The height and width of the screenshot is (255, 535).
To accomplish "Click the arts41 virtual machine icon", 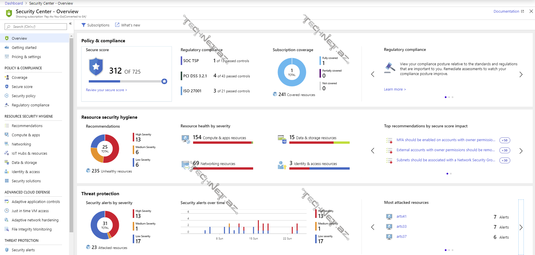I will tap(389, 216).
